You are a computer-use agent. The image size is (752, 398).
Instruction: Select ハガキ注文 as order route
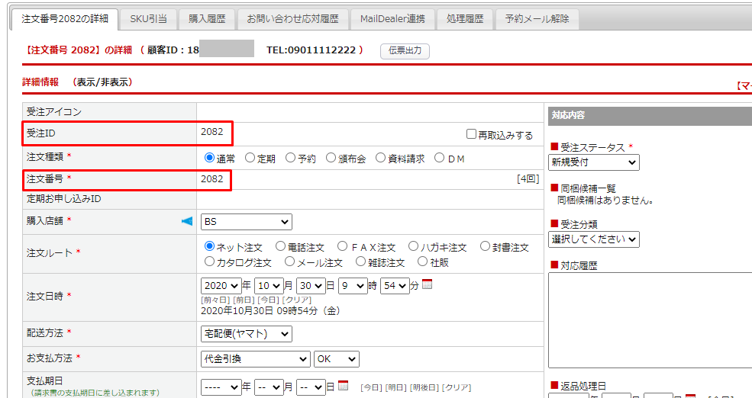413,246
